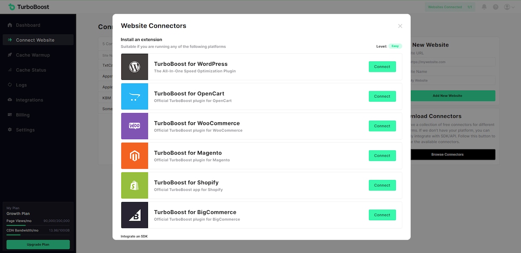Connect TurboBoost for WooCommerce
The image size is (521, 253).
point(382,126)
